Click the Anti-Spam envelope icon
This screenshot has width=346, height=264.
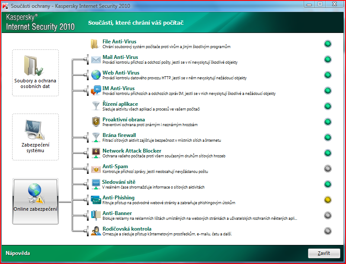point(96,169)
